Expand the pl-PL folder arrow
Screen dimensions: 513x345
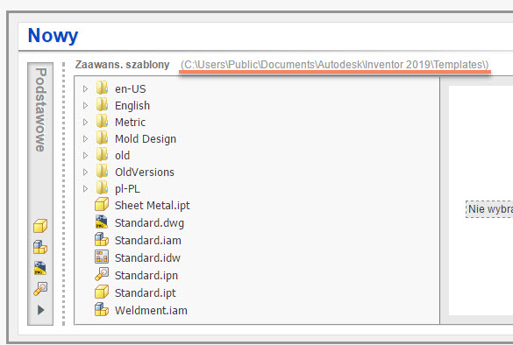click(85, 189)
